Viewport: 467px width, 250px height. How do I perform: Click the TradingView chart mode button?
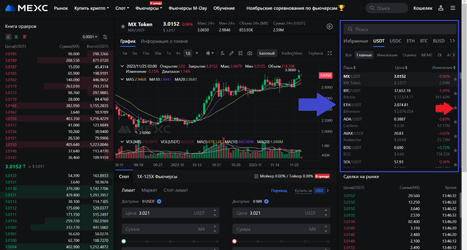coord(292,53)
